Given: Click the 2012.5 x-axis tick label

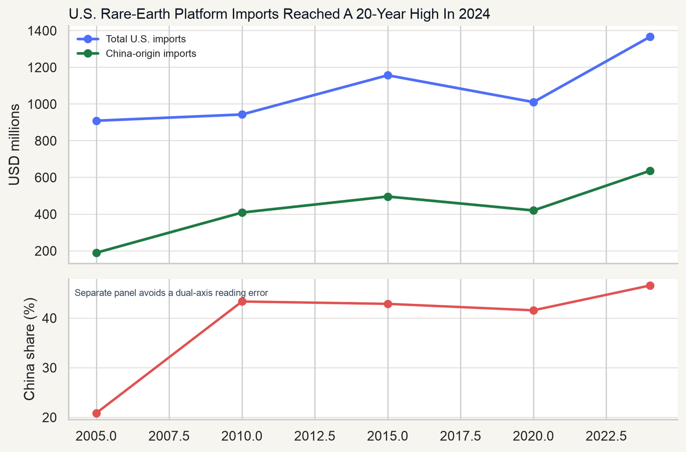Looking at the screenshot, I should point(315,436).
